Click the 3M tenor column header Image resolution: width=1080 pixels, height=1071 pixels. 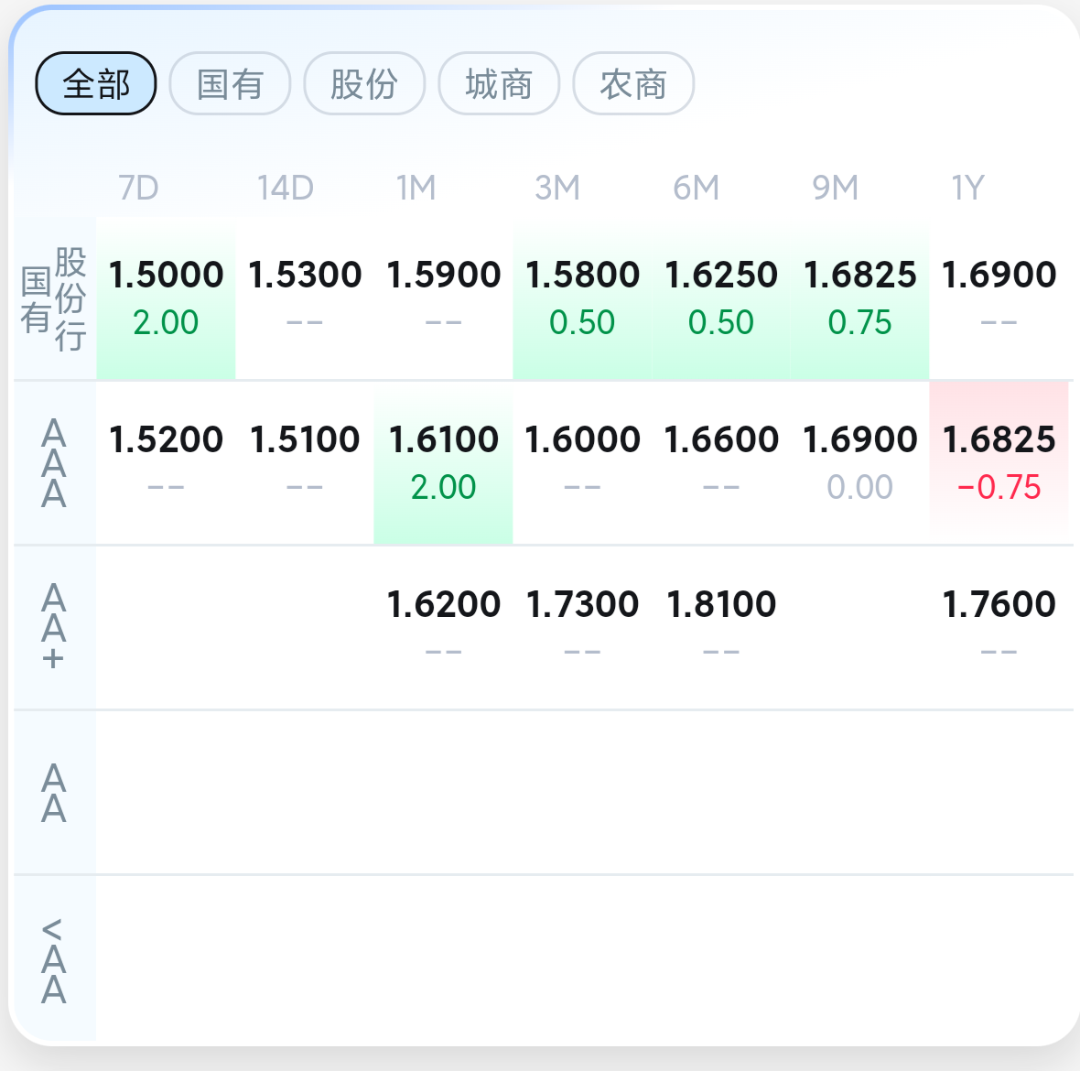click(x=556, y=188)
